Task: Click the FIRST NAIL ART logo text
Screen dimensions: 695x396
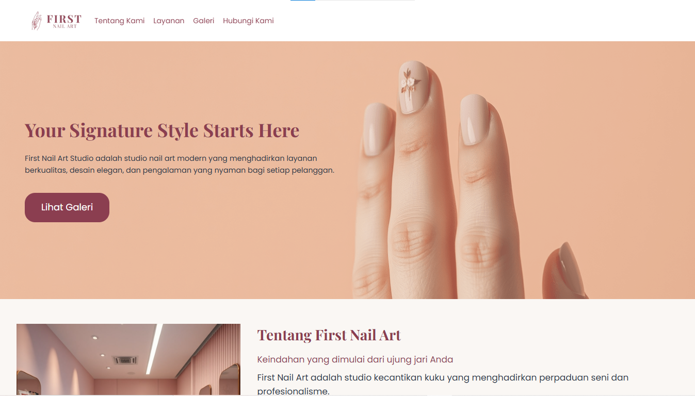Action: (64, 21)
